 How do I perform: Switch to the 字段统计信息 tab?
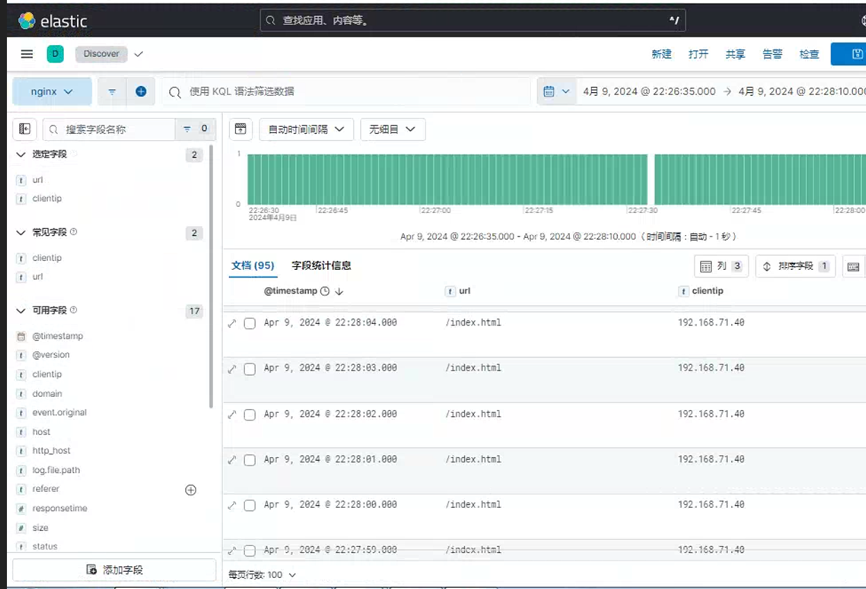pyautogui.click(x=321, y=266)
